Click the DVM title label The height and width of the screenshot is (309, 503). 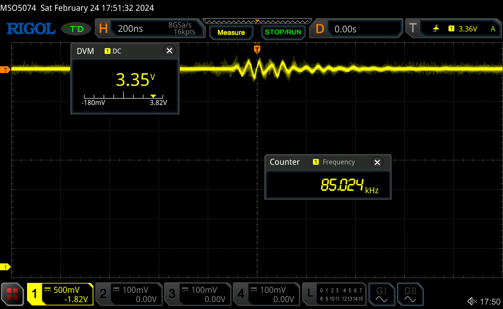(x=85, y=51)
